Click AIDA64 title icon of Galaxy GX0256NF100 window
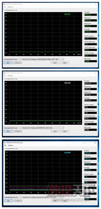Image resolution: width=101 pixels, height=209 pixels. click(4, 73)
